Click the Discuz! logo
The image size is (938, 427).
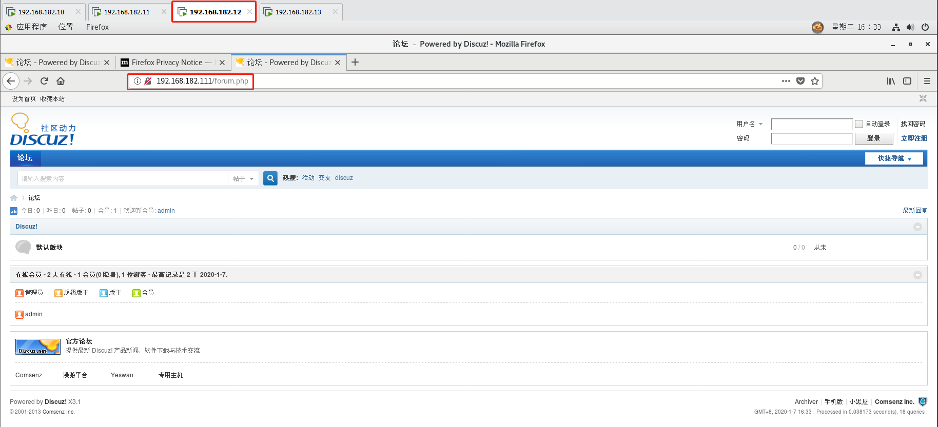coord(43,130)
